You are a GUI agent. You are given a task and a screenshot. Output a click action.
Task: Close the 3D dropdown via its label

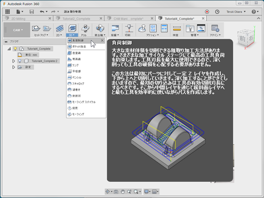point(71,35)
